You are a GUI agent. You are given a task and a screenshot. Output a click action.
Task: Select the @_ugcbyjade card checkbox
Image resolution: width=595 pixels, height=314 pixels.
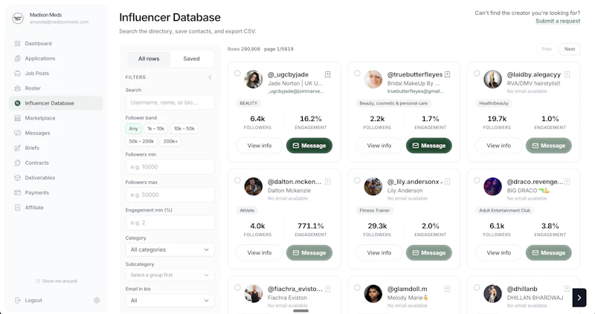pyautogui.click(x=237, y=73)
